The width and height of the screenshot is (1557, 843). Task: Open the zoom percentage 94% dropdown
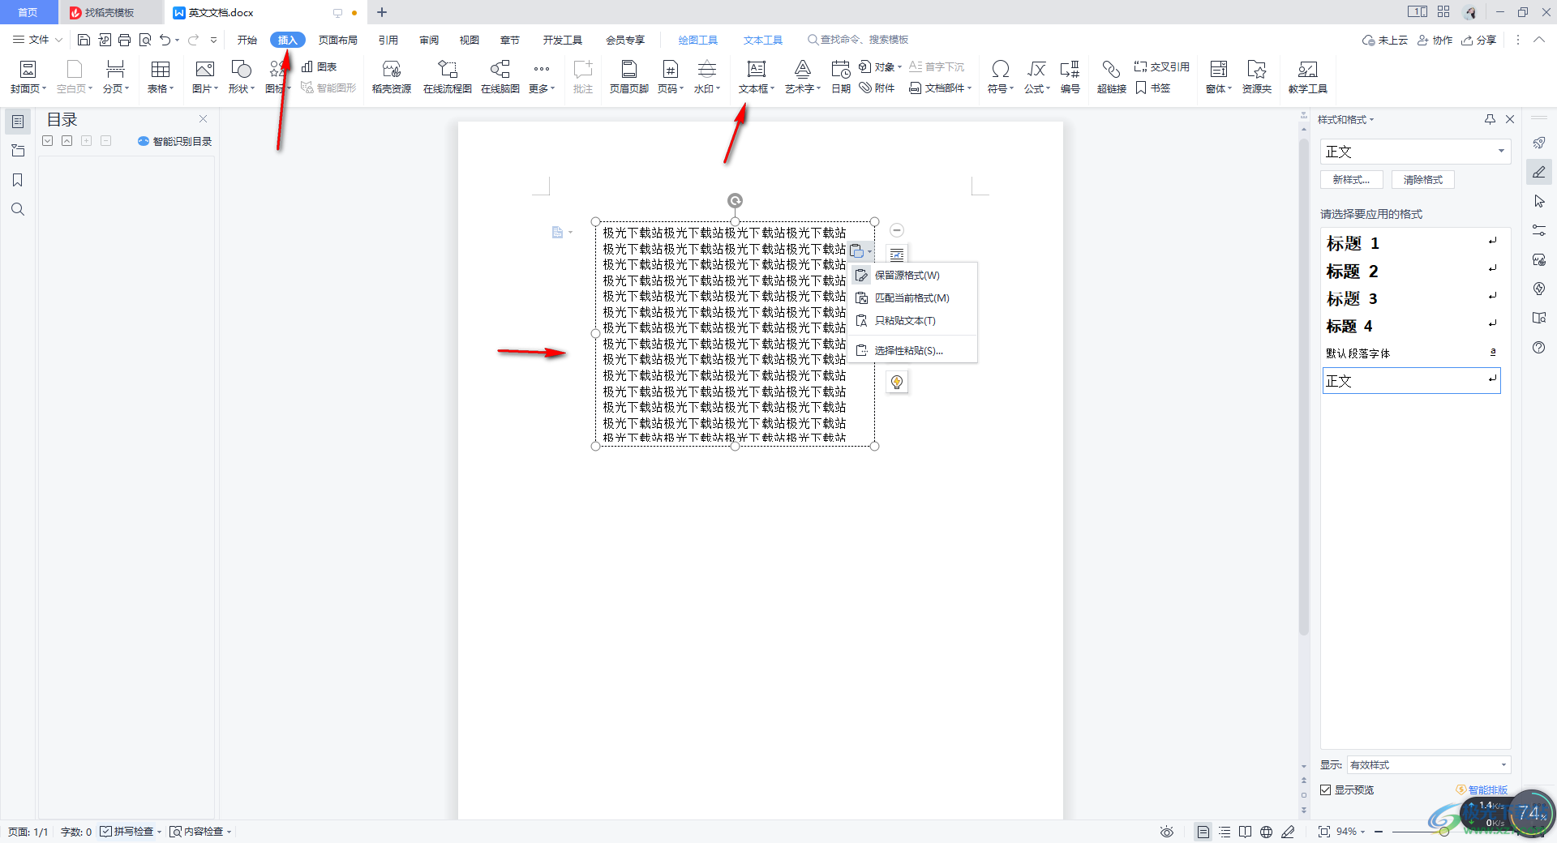coord(1351,832)
